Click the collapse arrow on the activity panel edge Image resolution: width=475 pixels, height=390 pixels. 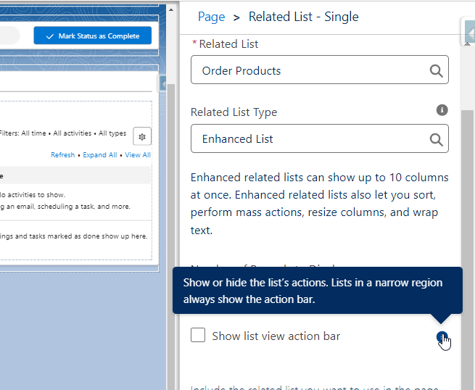click(163, 86)
